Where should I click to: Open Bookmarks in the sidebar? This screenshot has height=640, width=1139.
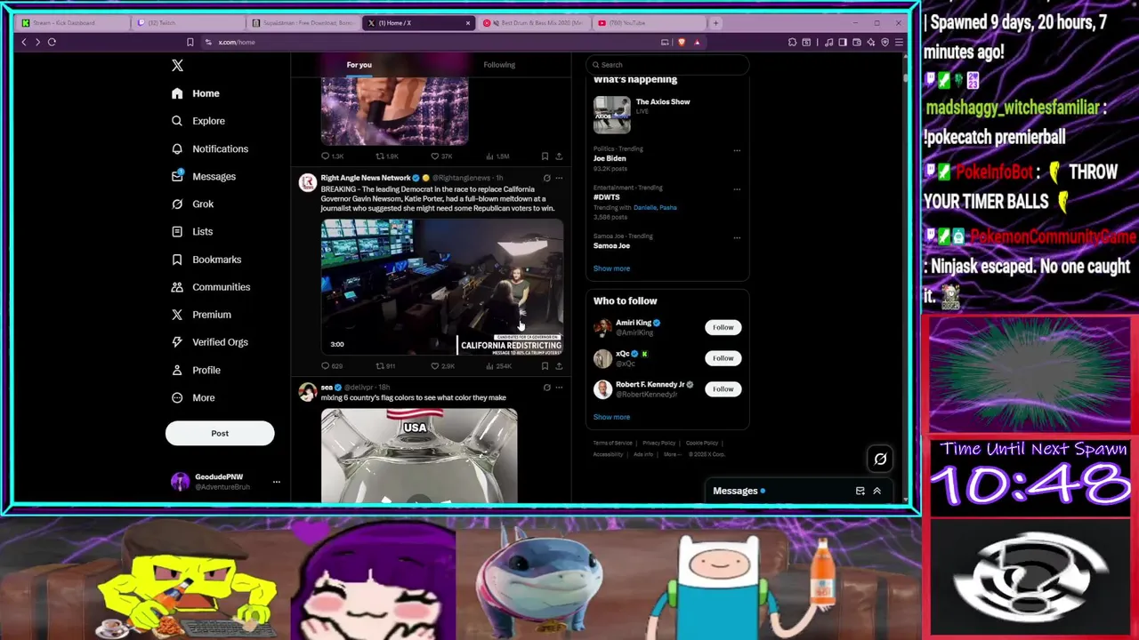pyautogui.click(x=206, y=260)
